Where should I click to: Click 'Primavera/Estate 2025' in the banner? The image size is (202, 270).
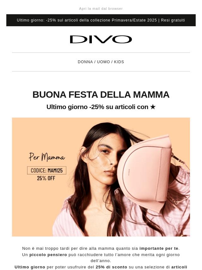tap(134, 20)
